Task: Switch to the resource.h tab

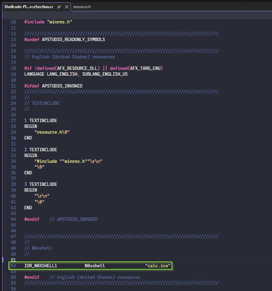Action: [82, 7]
